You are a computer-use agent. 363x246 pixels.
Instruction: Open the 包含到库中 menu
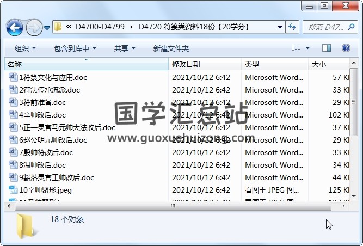[x=75, y=48]
